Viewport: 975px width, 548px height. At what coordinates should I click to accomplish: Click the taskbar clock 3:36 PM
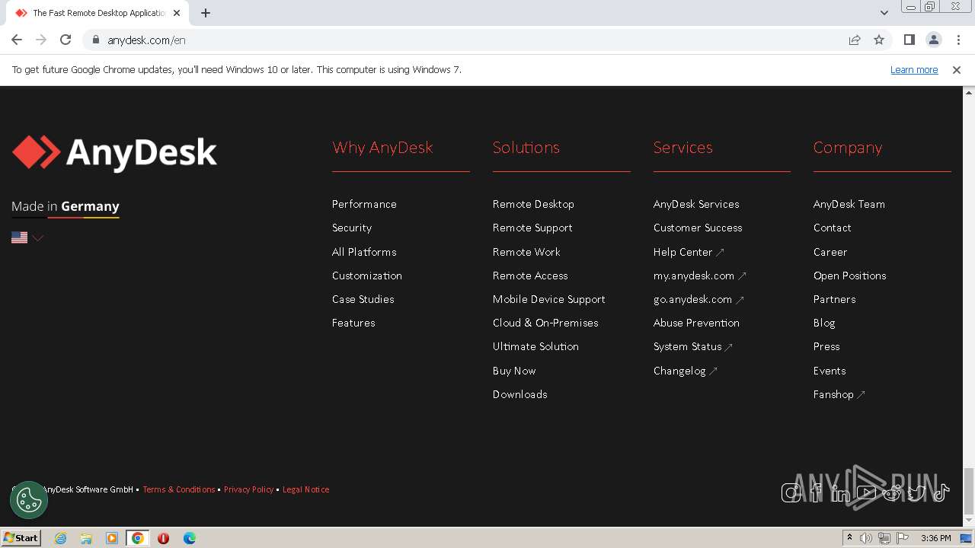pos(935,538)
